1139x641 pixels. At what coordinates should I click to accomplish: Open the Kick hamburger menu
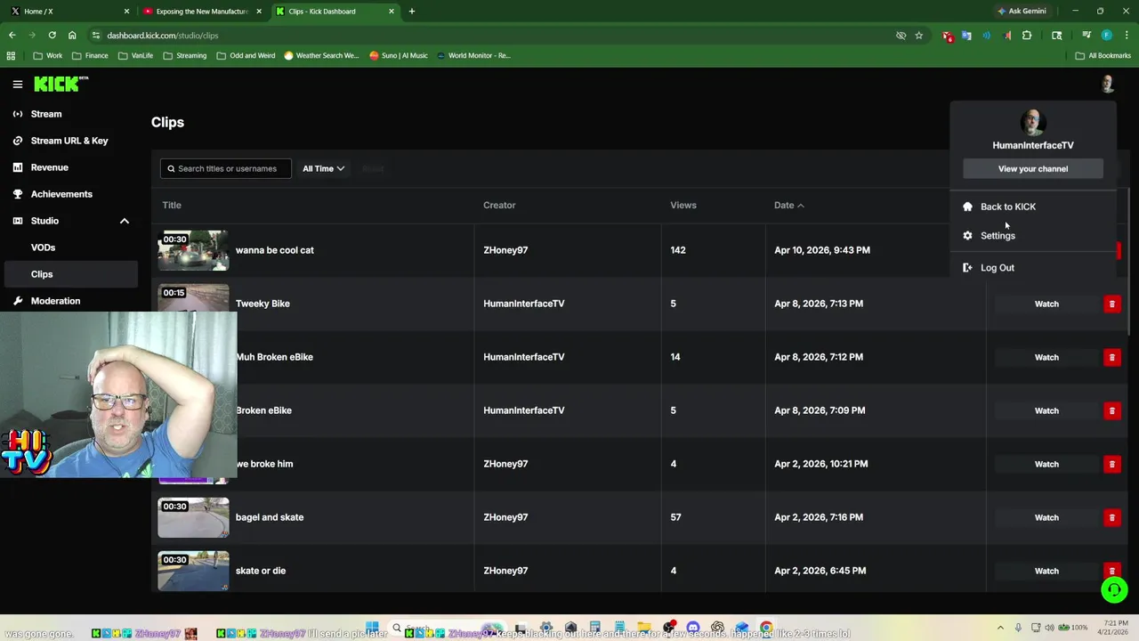[17, 85]
